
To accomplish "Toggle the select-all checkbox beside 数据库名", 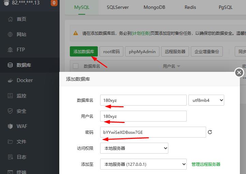I will click(x=76, y=66).
